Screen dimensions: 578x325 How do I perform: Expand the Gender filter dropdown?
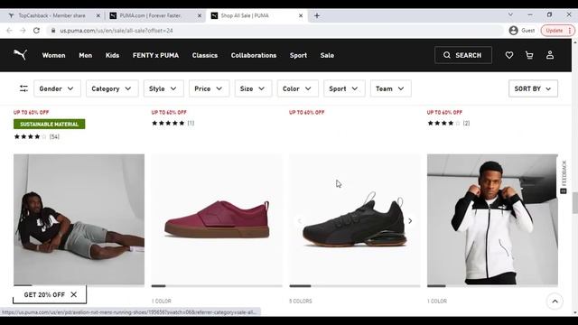pos(57,88)
